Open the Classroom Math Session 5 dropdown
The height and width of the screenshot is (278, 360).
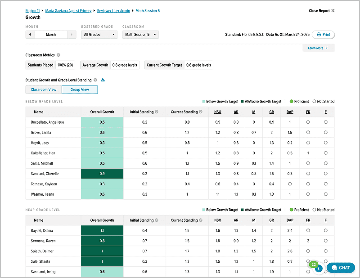pos(140,35)
